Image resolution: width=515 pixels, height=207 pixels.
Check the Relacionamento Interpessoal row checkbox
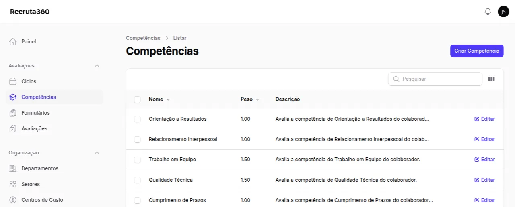[137, 140]
